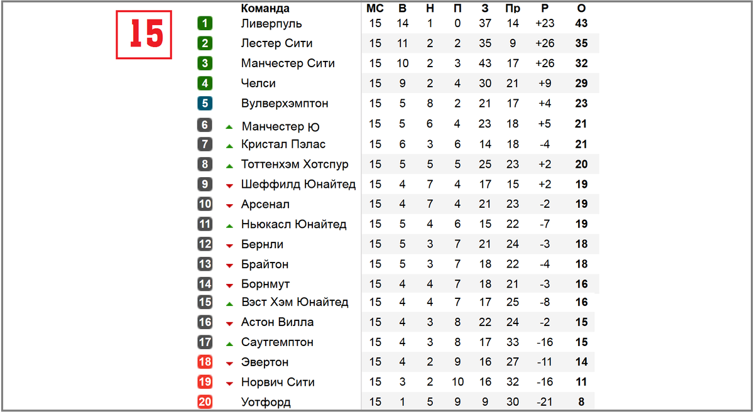Open the Челси team link
Image resolution: width=754 pixels, height=412 pixels.
[x=258, y=84]
